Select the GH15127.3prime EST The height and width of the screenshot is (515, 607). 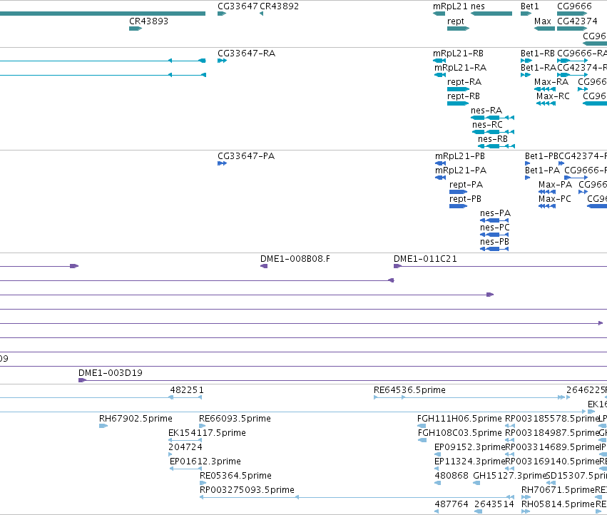(476, 483)
